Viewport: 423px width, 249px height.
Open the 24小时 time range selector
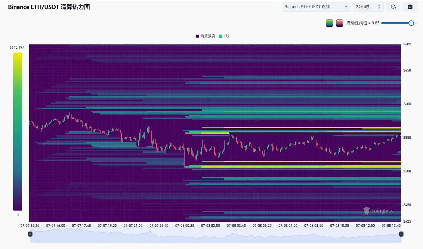[368, 7]
